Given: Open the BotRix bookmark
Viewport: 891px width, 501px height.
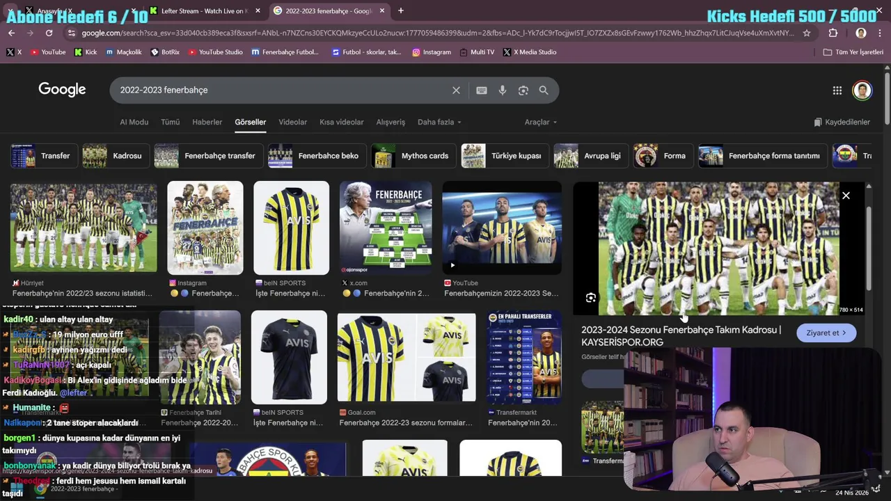Looking at the screenshot, I should (165, 51).
